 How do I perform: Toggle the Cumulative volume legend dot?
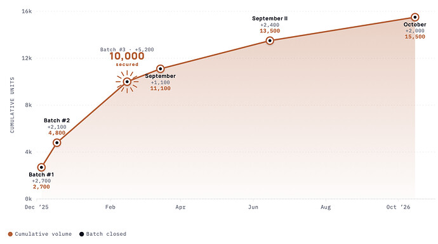pos(10,234)
